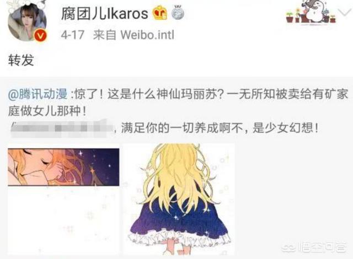Open the @腾讯动漫 mention link

point(38,94)
